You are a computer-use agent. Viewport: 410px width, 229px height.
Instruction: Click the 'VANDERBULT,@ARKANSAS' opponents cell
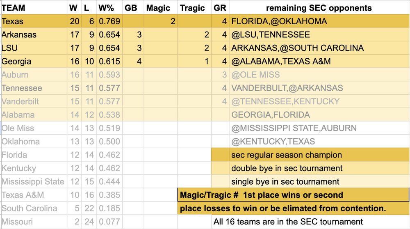point(287,88)
